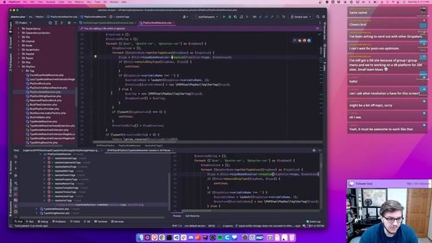Open the run configuration dropdown in toolbar
Screen dimensions: 432x243
point(207,17)
